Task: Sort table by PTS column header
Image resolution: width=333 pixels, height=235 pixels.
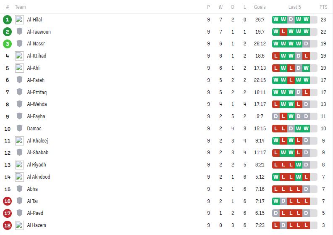Action: coord(323,7)
